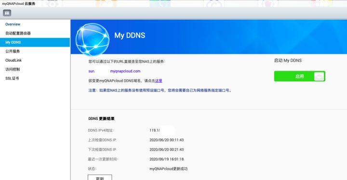Click the 更新 button
The image size is (347, 180).
point(100,177)
